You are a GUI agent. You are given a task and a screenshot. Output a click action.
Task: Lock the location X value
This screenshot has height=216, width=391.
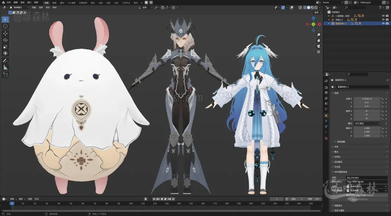click(382, 99)
